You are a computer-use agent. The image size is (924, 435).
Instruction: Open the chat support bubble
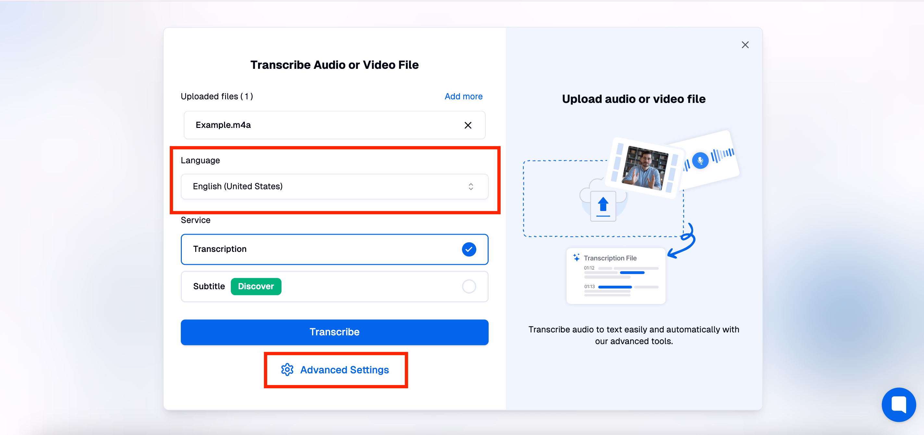899,404
